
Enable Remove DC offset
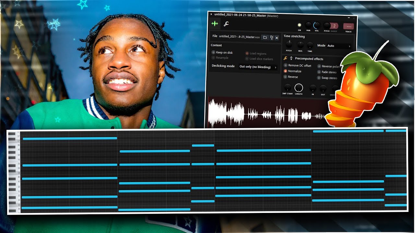(297, 65)
